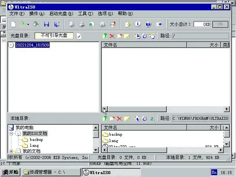Select 我的ISO文档 in the local tree

tap(35, 133)
